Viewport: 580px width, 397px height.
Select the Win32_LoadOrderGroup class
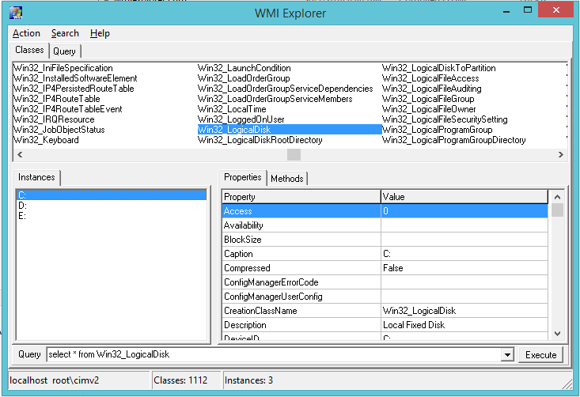(x=245, y=78)
